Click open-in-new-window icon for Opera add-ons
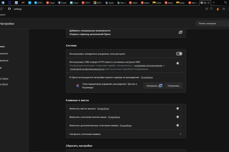This screenshot has width=229, height=152. click(x=181, y=32)
